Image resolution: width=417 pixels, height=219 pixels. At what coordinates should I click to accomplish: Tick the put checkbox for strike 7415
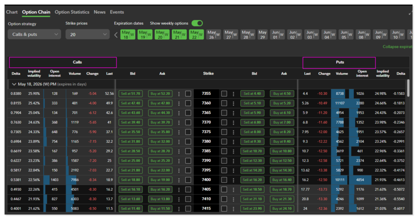point(224,209)
